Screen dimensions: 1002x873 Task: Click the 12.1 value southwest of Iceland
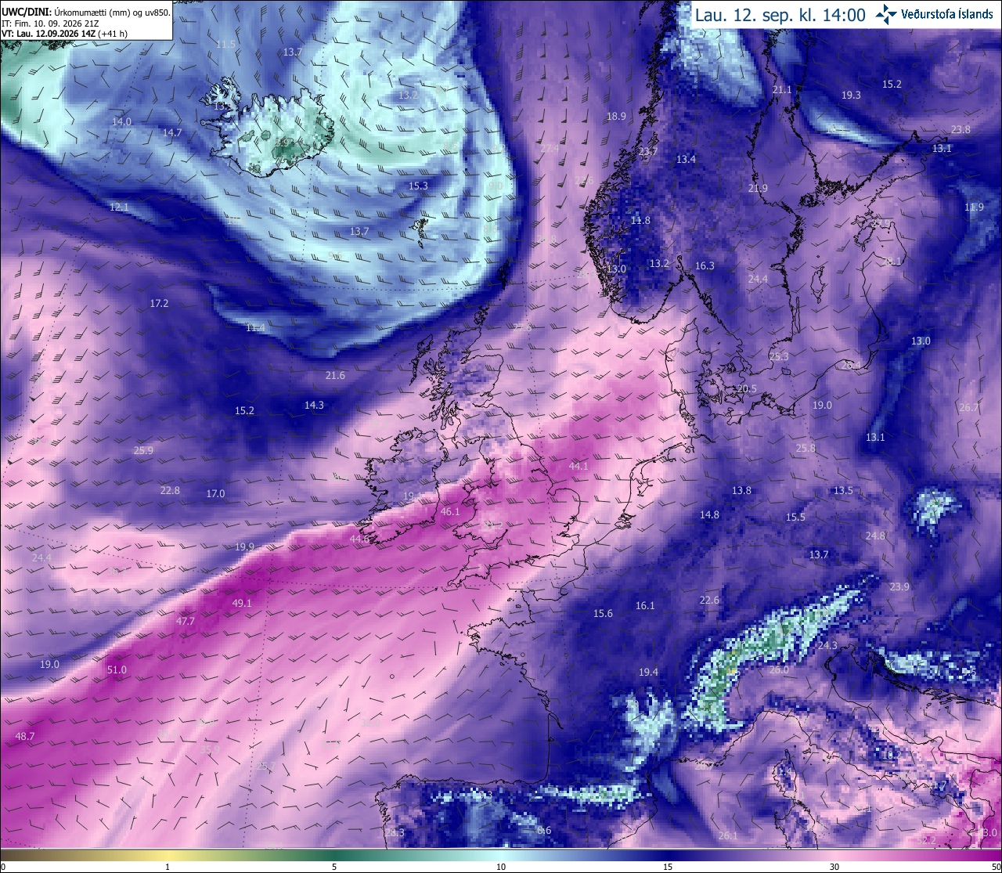click(119, 207)
